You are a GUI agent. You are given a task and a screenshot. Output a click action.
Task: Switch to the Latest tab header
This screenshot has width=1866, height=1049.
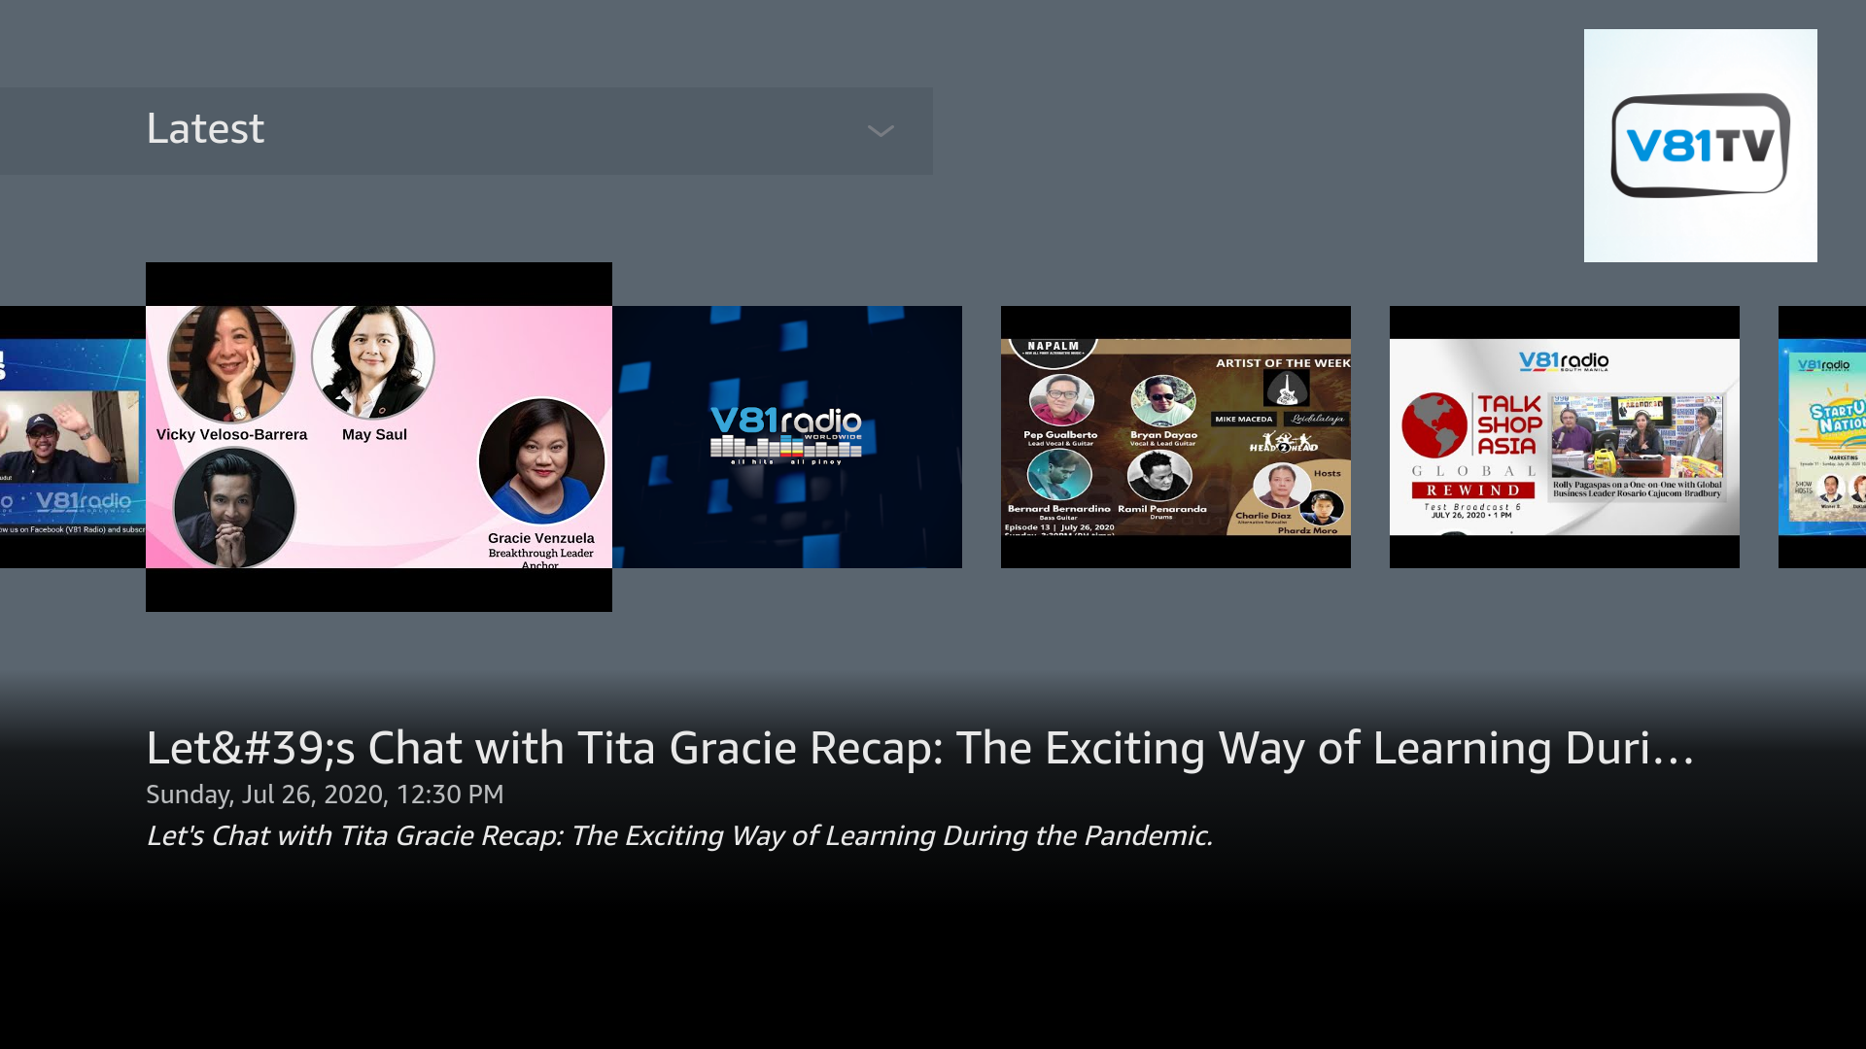(x=205, y=127)
